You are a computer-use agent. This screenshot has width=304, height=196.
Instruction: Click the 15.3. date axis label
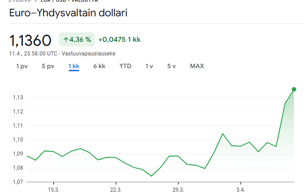coord(54,189)
